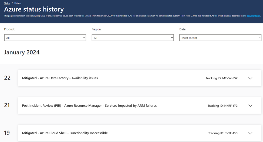Click the Azure Data Factory Availability issues title
This screenshot has height=142, width=263.
click(x=60, y=78)
